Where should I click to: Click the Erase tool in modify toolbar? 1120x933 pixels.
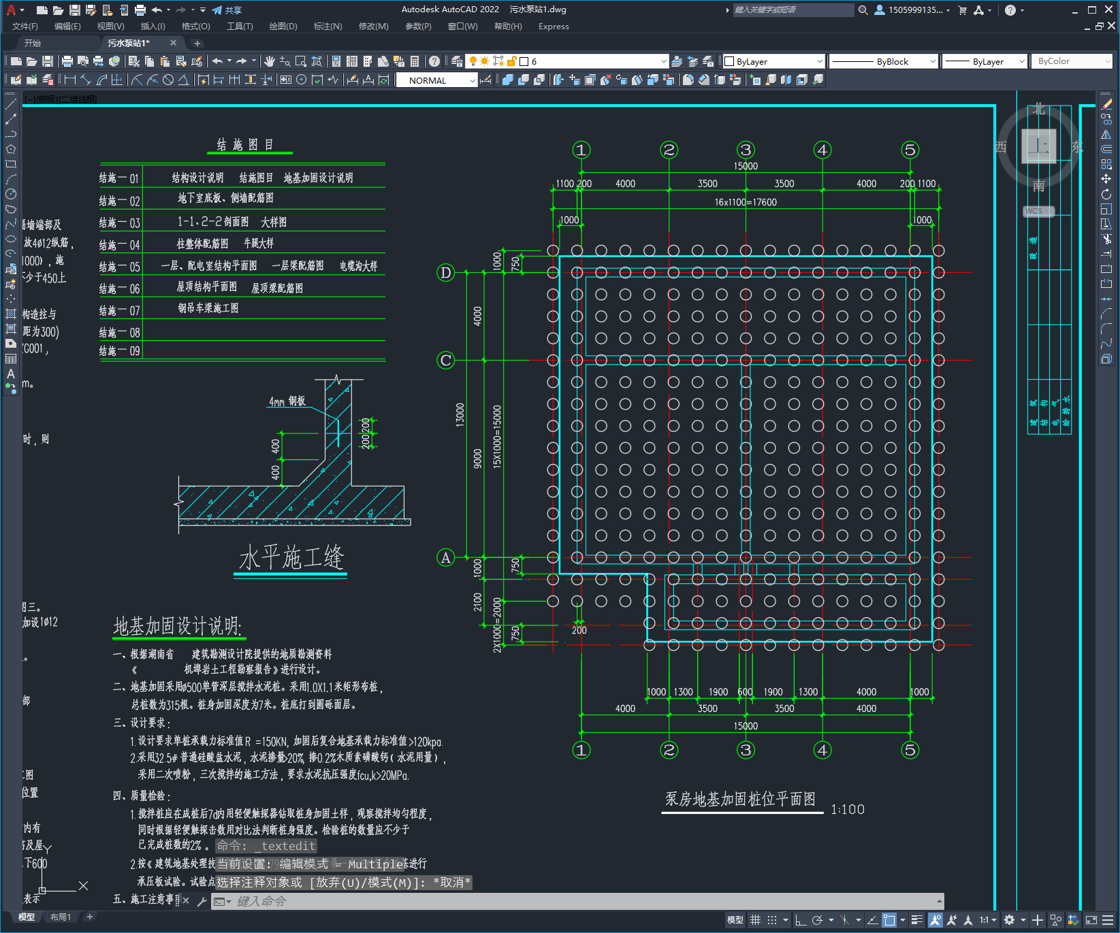click(1106, 104)
